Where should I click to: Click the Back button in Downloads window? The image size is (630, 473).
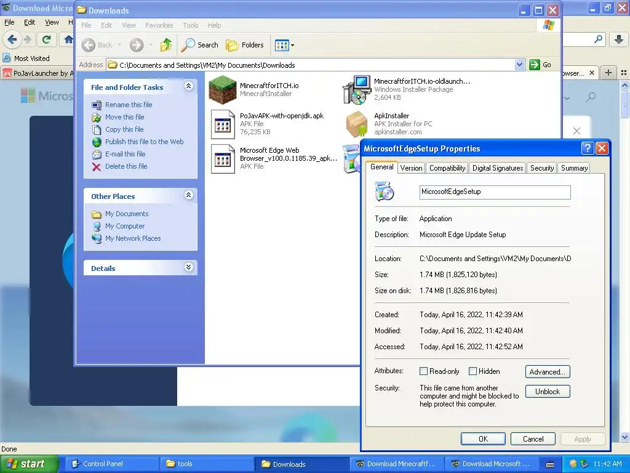tap(97, 45)
